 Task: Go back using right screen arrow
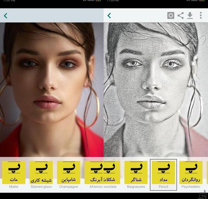[x=109, y=16]
